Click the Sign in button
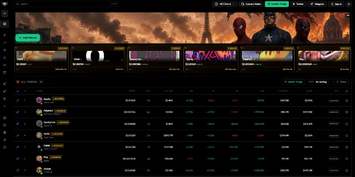This screenshot has width=355, height=177. [x=336, y=4]
